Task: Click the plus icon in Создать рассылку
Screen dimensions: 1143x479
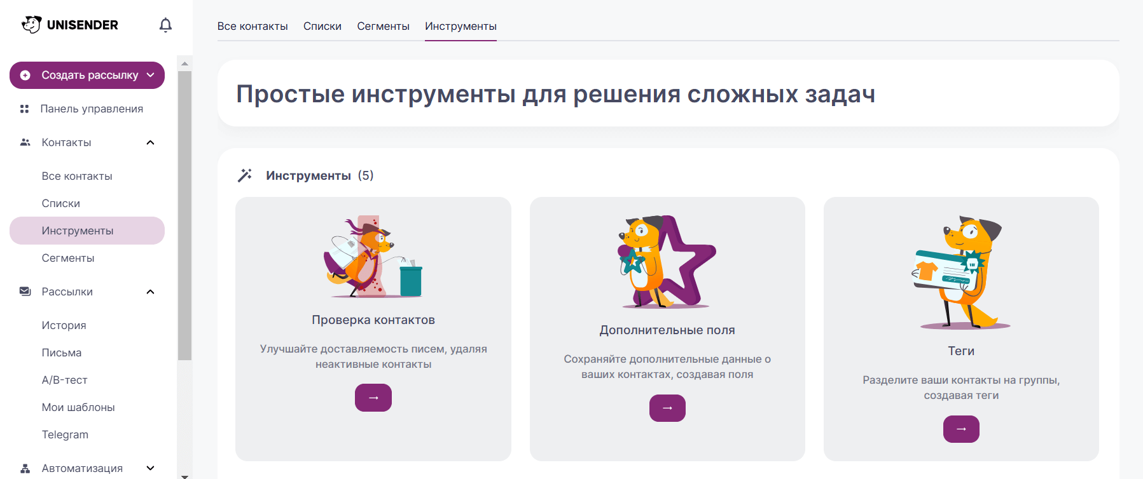Action: pos(25,75)
